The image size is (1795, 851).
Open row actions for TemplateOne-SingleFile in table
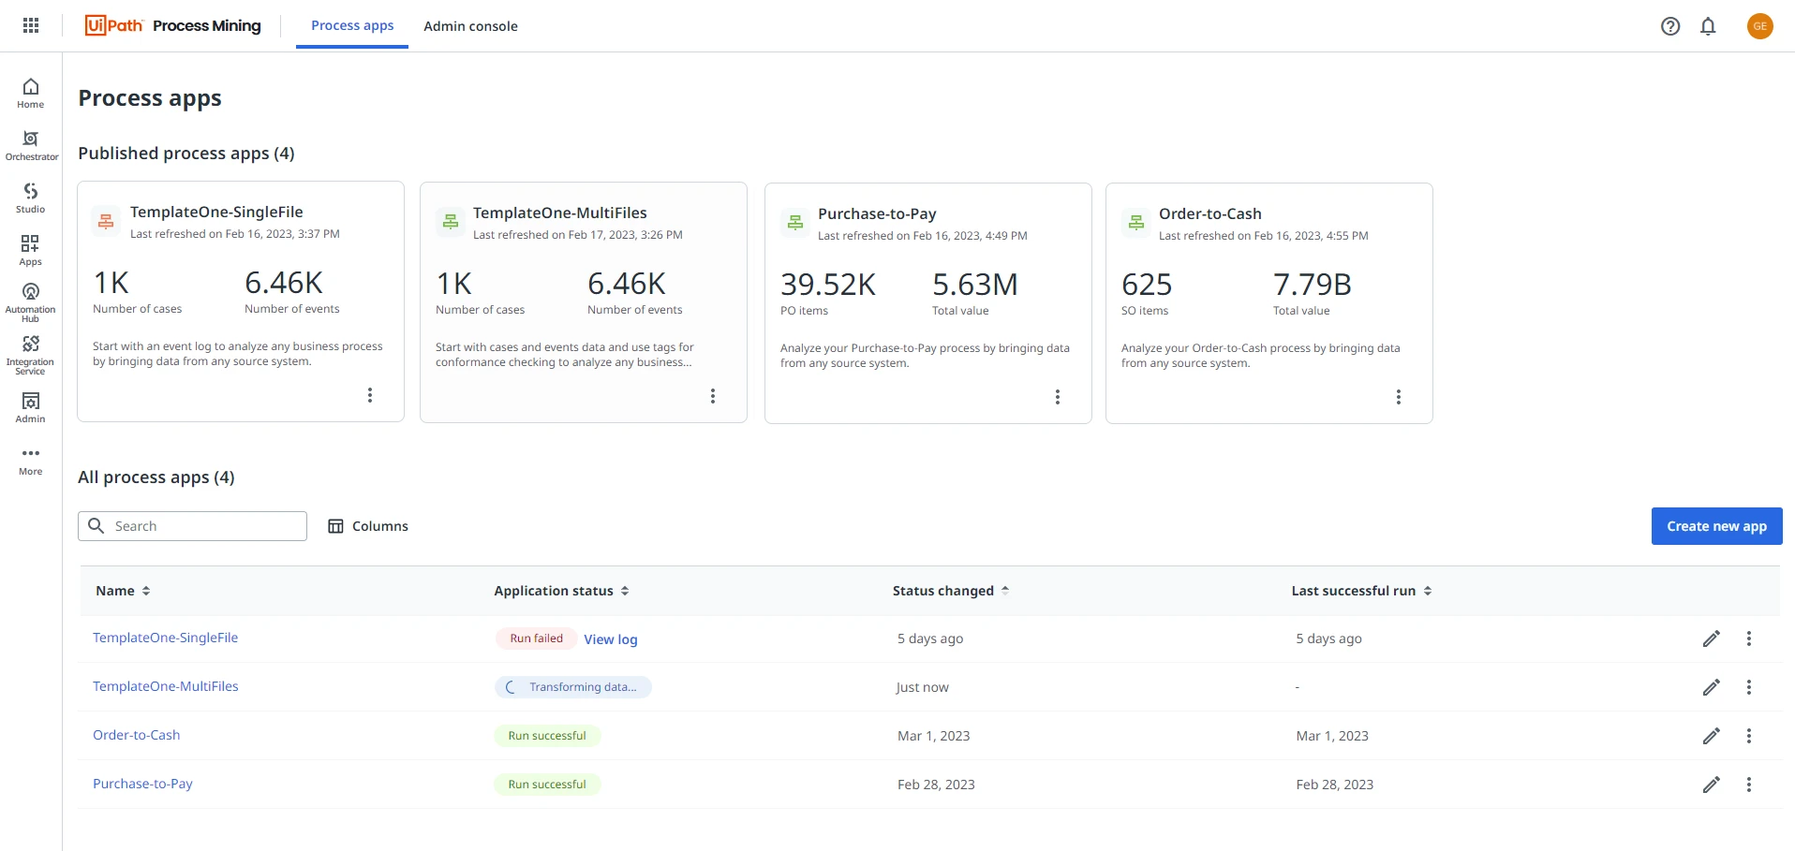pos(1749,638)
